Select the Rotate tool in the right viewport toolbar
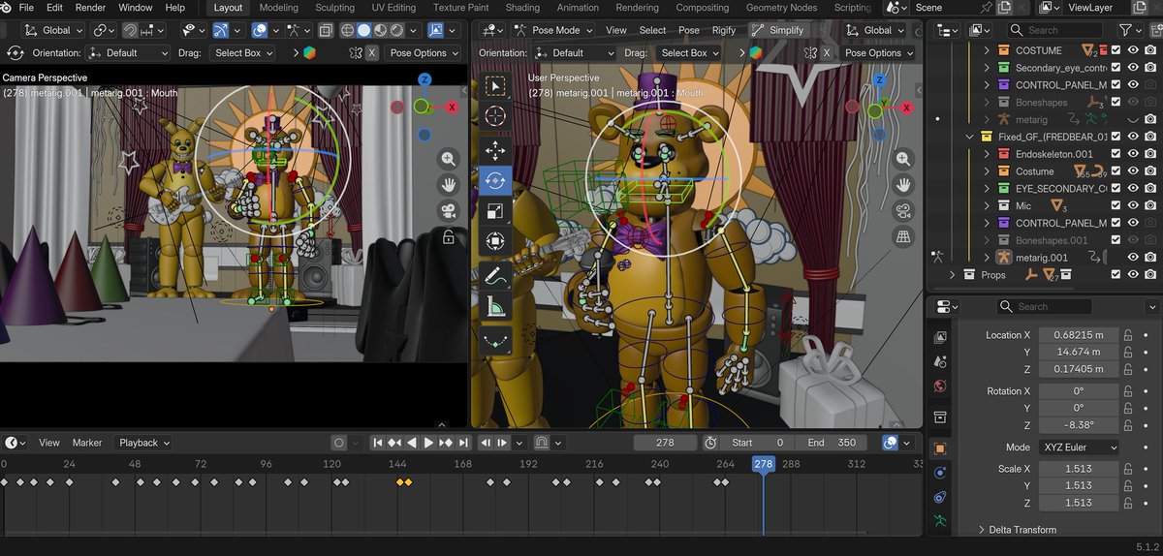Screen dimensions: 1163x556 [x=495, y=180]
